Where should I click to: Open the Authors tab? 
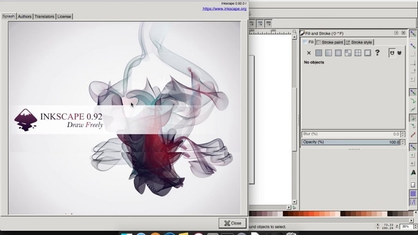(x=25, y=17)
